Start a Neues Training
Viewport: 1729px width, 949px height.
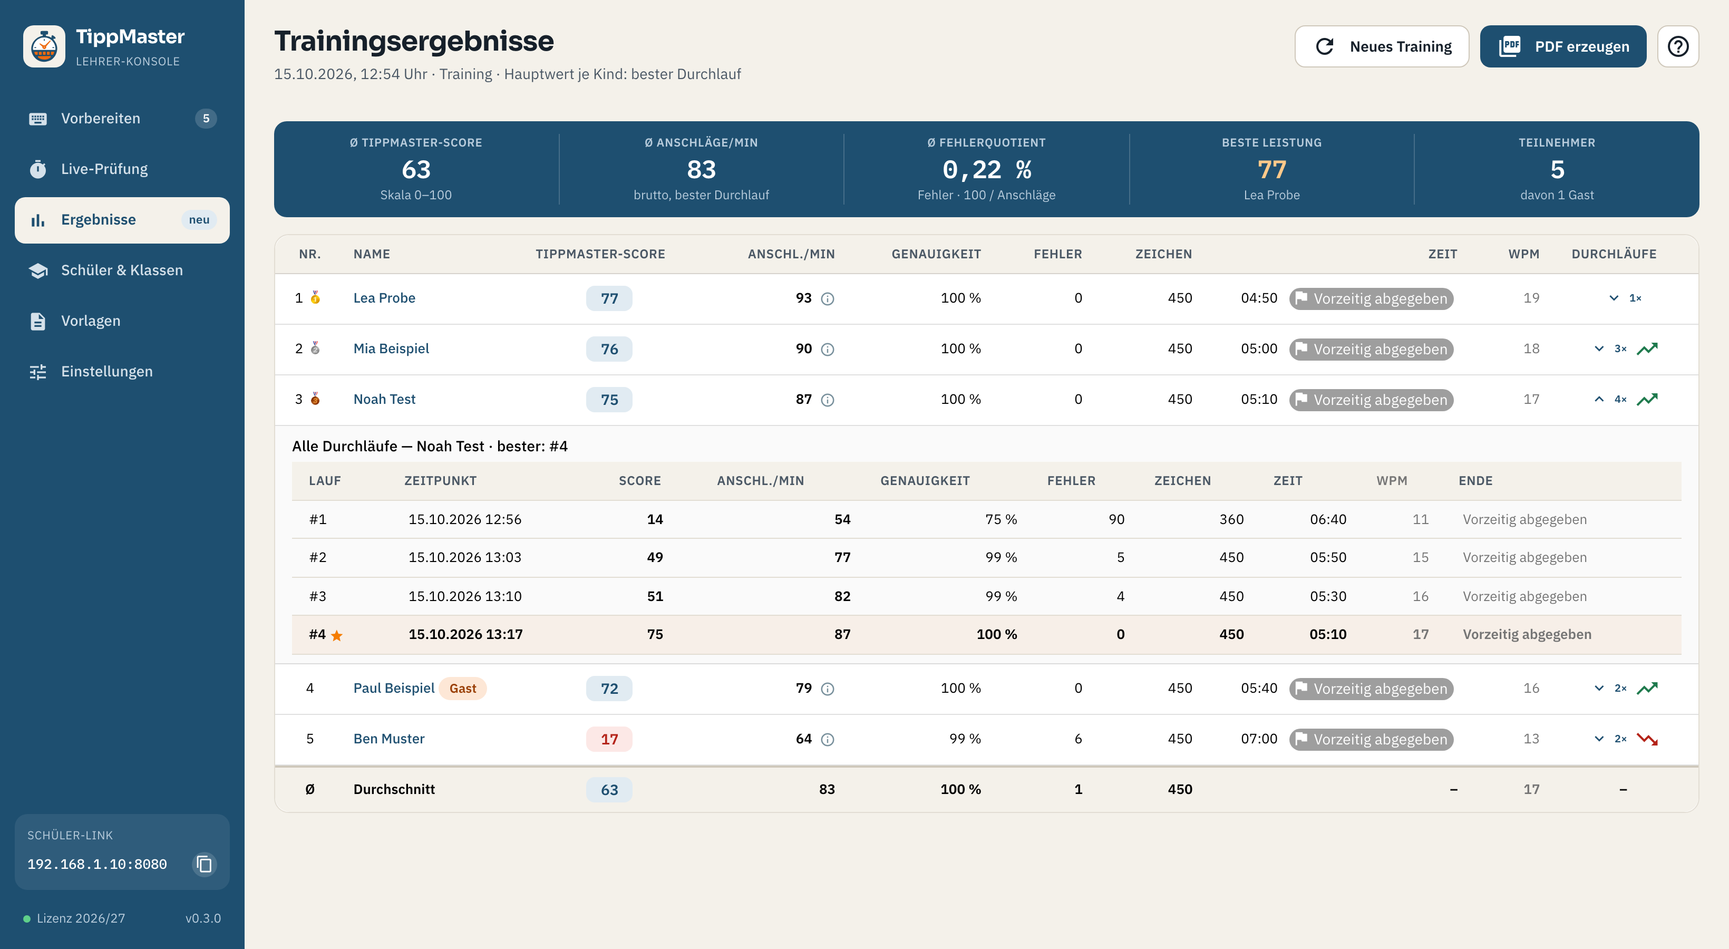pyautogui.click(x=1381, y=46)
